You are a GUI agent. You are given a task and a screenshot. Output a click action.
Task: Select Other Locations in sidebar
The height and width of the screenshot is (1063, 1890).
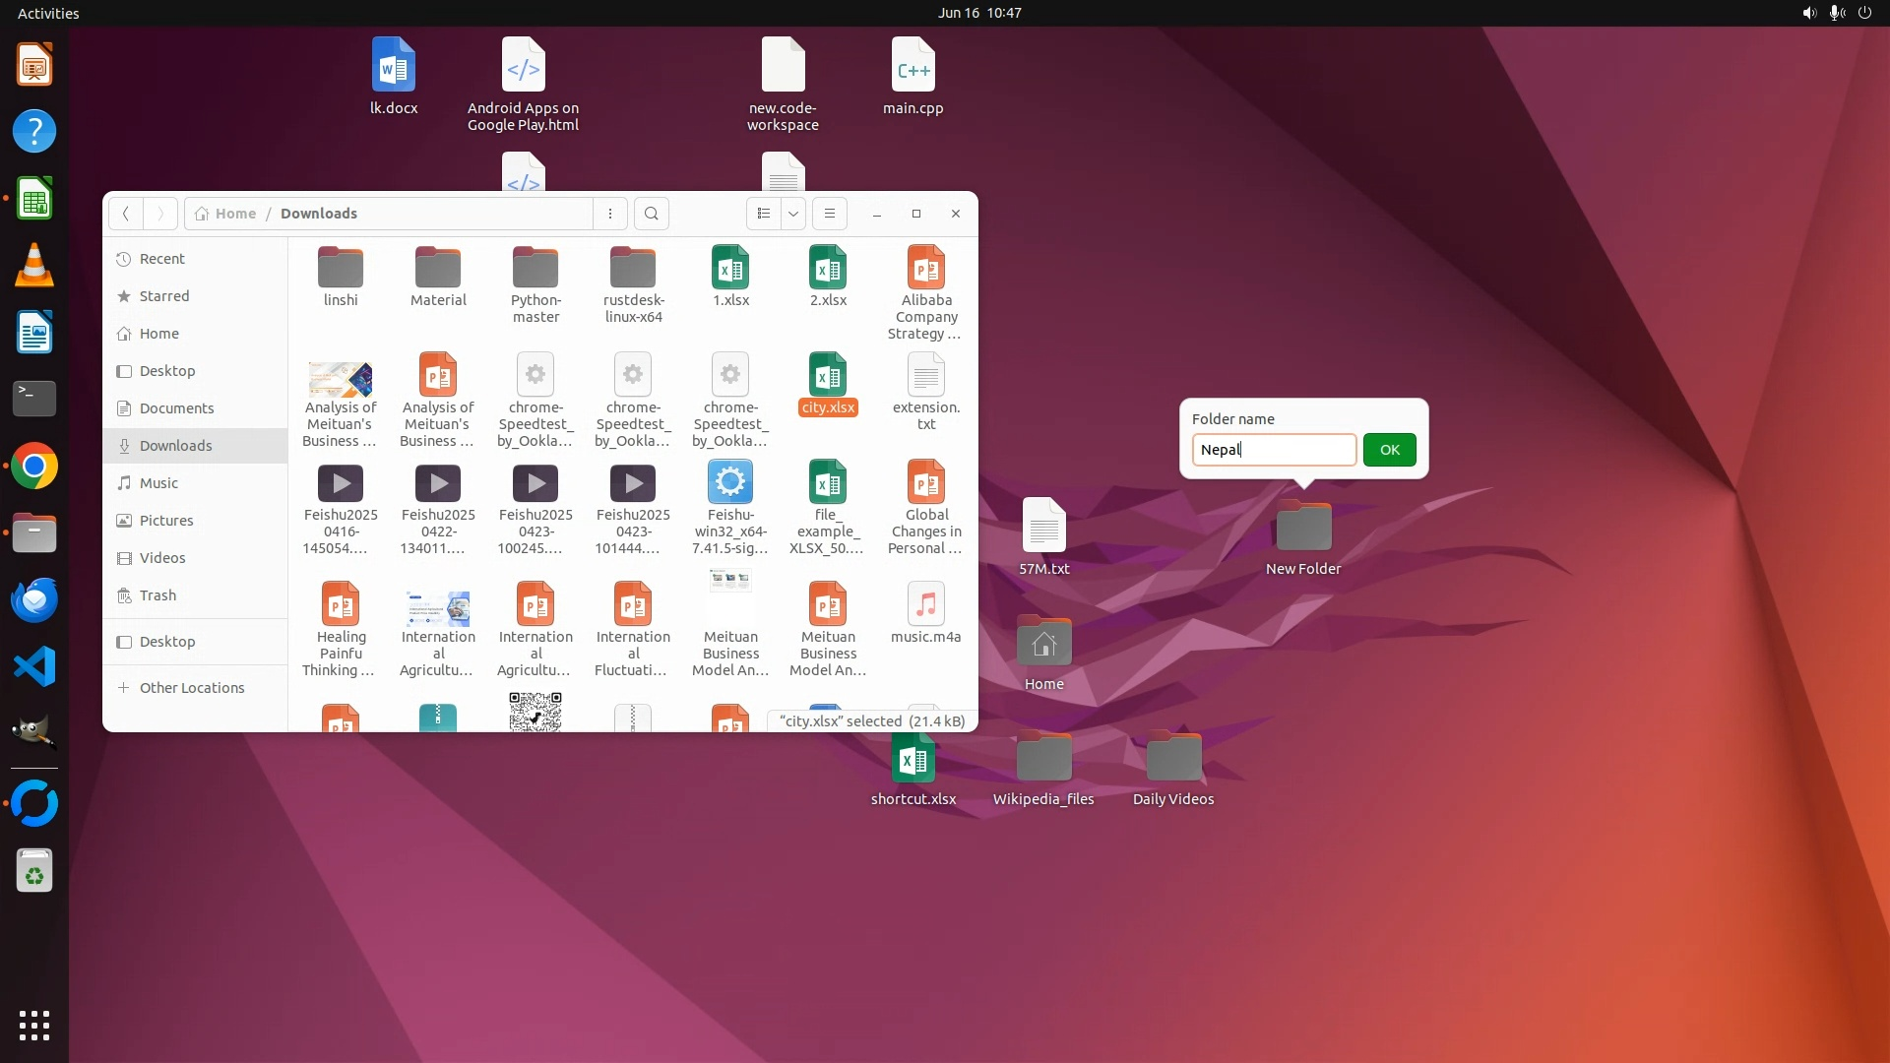coord(191,688)
